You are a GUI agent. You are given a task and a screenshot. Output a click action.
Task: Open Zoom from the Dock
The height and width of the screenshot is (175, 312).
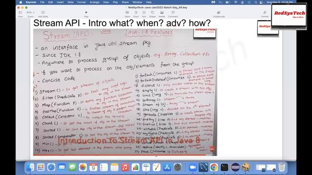pyautogui.click(x=193, y=167)
